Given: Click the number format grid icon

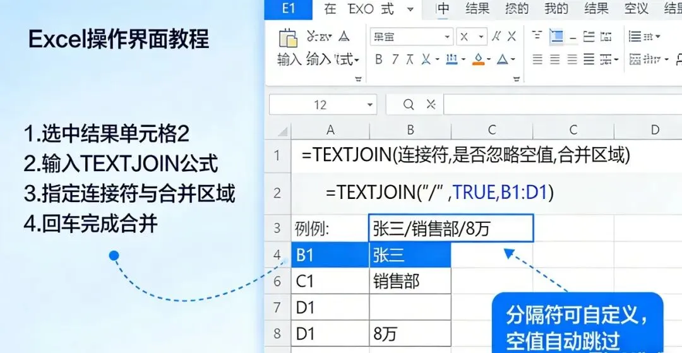Looking at the screenshot, I should point(635,59).
